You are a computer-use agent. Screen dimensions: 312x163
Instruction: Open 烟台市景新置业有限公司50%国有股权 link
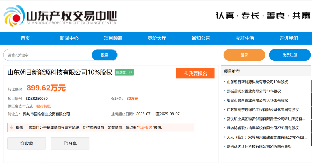coord(257,100)
